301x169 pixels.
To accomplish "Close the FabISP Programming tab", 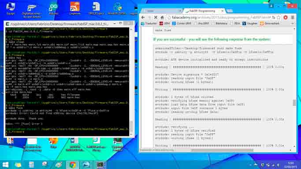I will 222,11.
